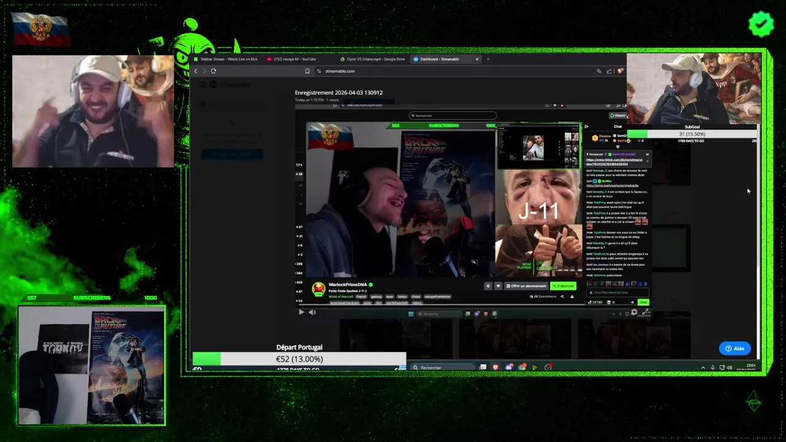
Task: Click the World of Warcraft category link
Action: point(341,297)
